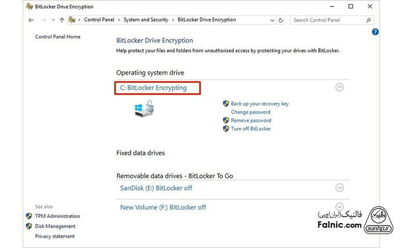This screenshot has width=402, height=248.
Task: Open the recent locations dropdown arrow
Action: pos(52,20)
